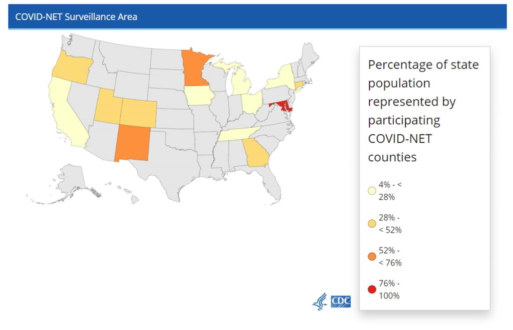Image resolution: width=513 pixels, height=330 pixels.
Task: Click the HHS eagle logo icon
Action: (x=320, y=301)
